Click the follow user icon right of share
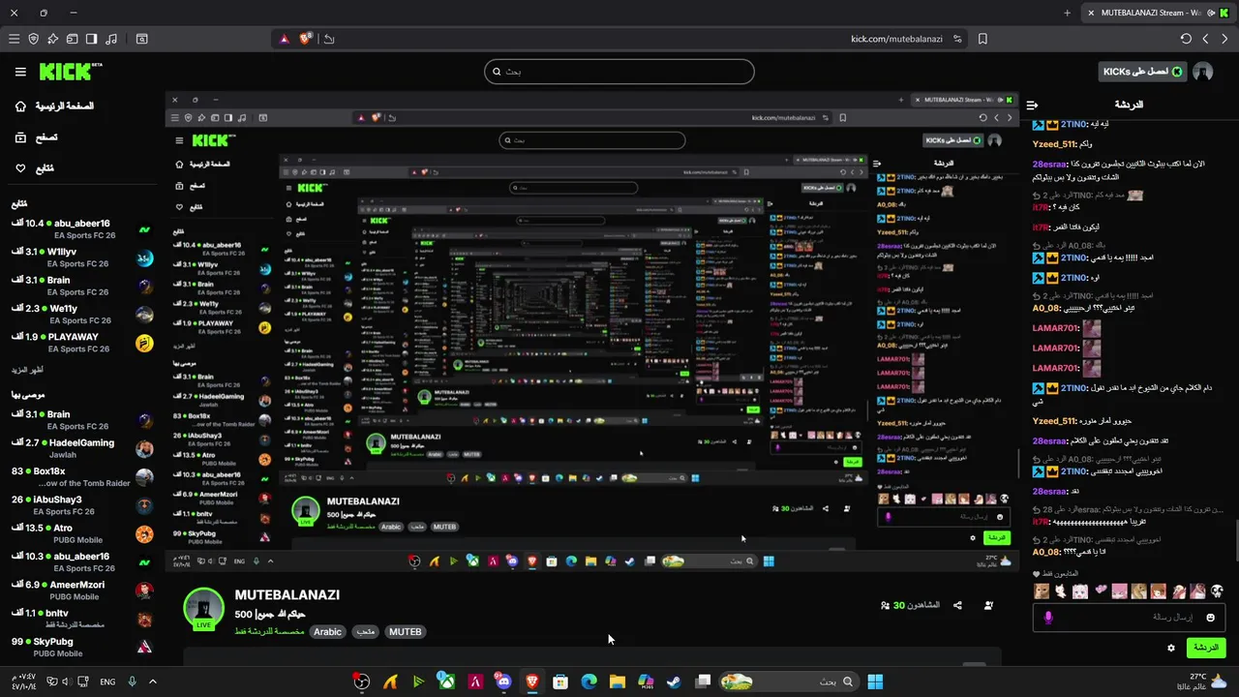 tap(988, 605)
